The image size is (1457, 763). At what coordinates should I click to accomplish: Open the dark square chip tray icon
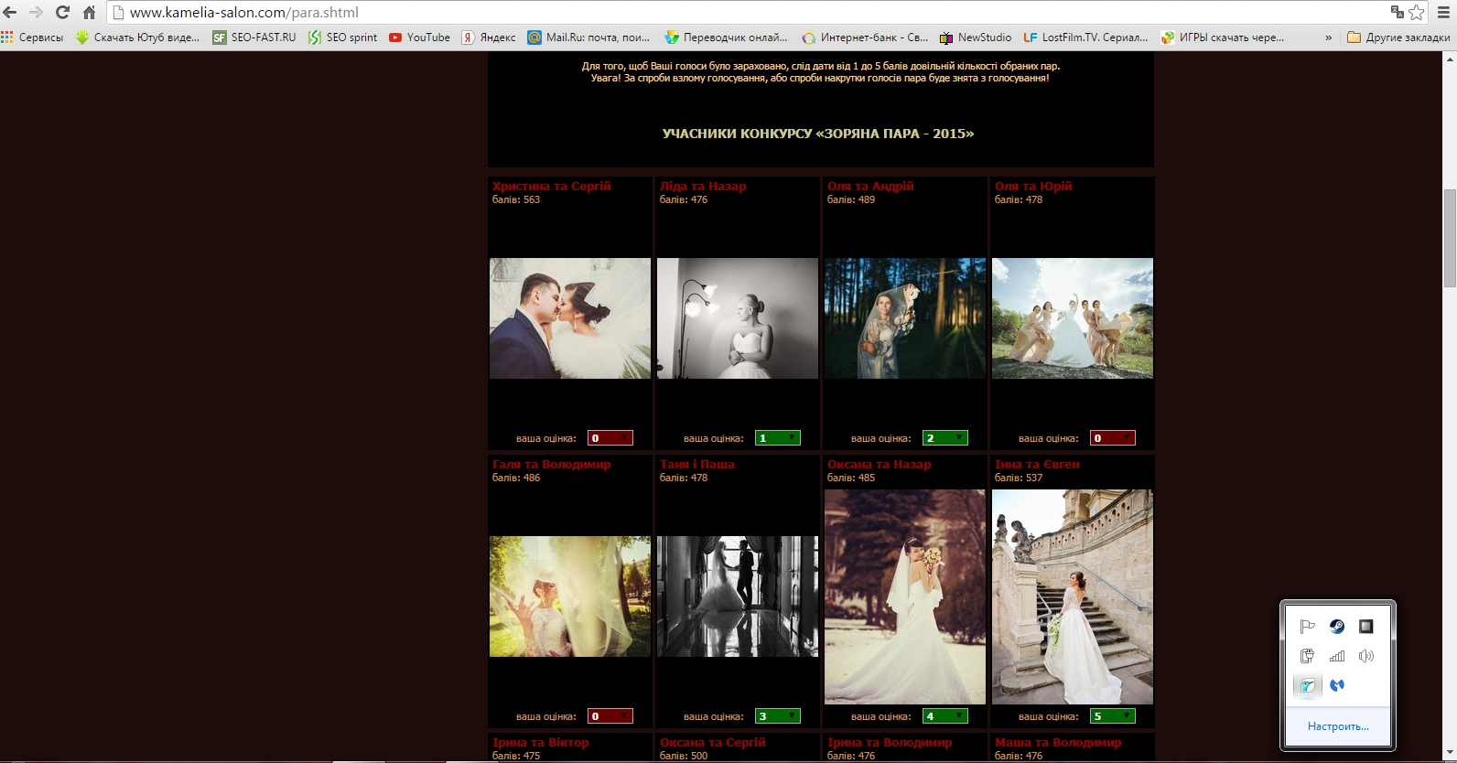click(x=1366, y=627)
